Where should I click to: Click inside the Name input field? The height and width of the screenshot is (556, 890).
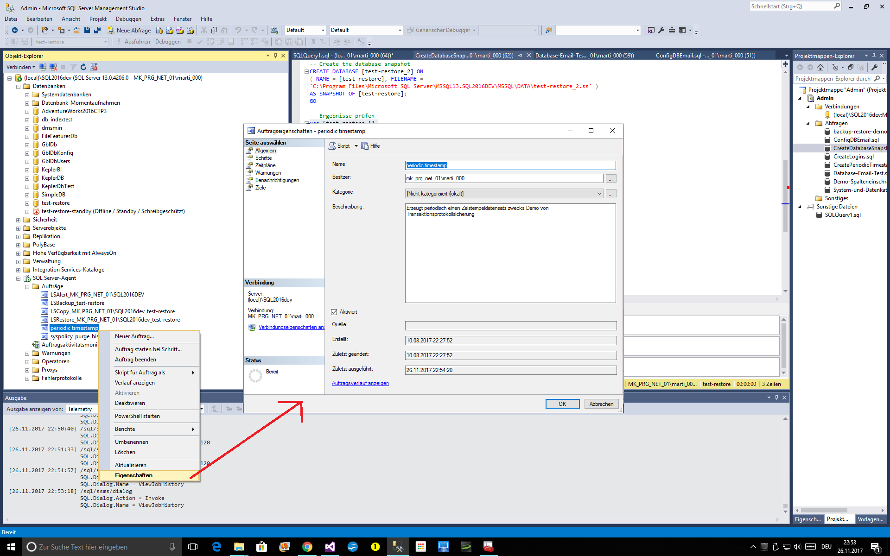510,165
